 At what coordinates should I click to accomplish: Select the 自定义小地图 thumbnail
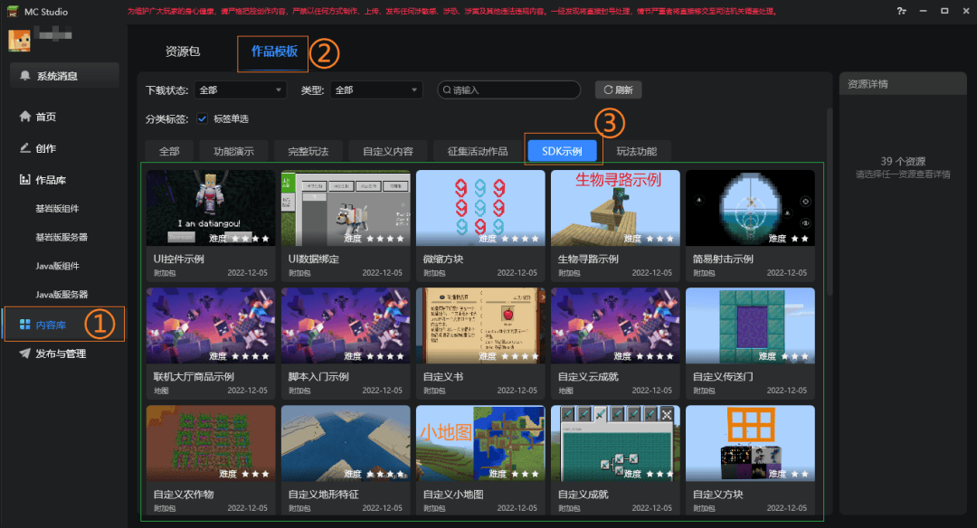pos(480,443)
